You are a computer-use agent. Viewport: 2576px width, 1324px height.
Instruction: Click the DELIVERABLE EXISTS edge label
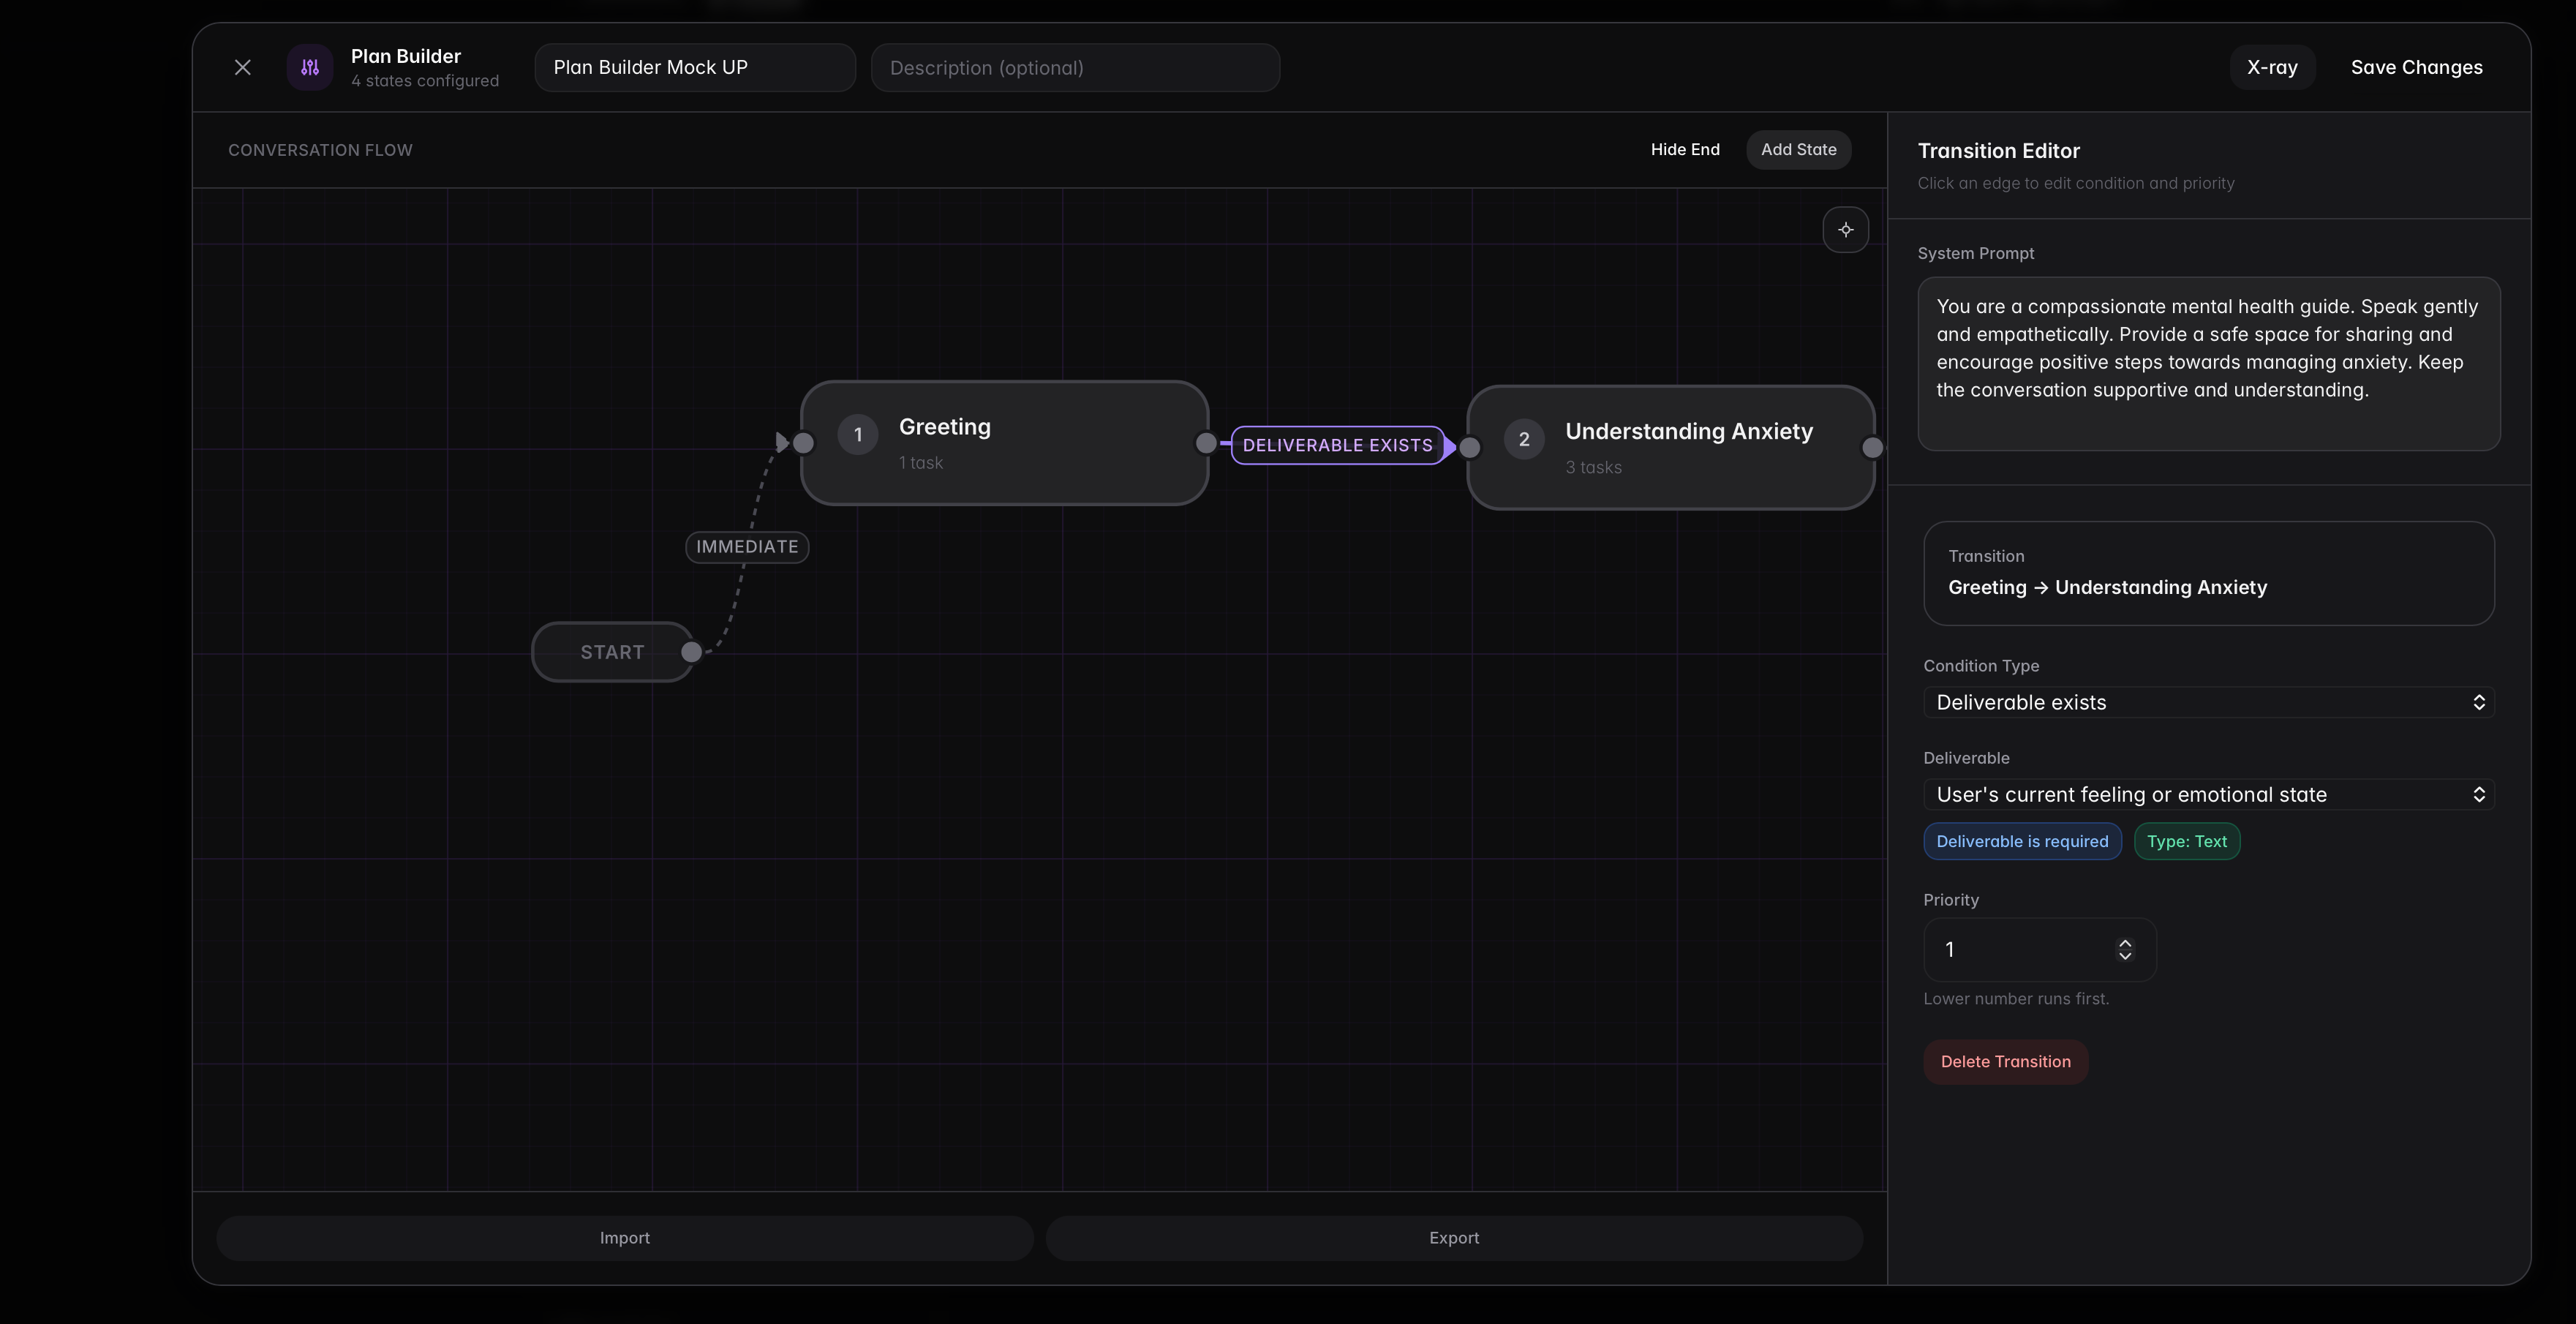coord(1337,445)
